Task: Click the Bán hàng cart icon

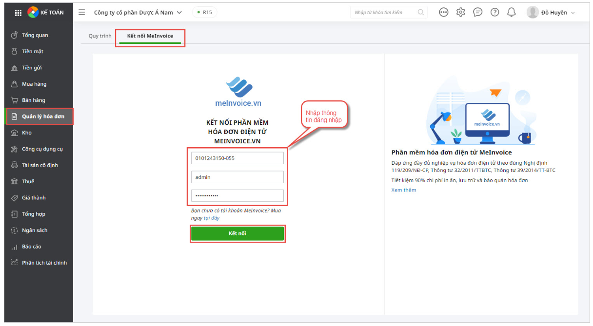Action: pyautogui.click(x=14, y=100)
